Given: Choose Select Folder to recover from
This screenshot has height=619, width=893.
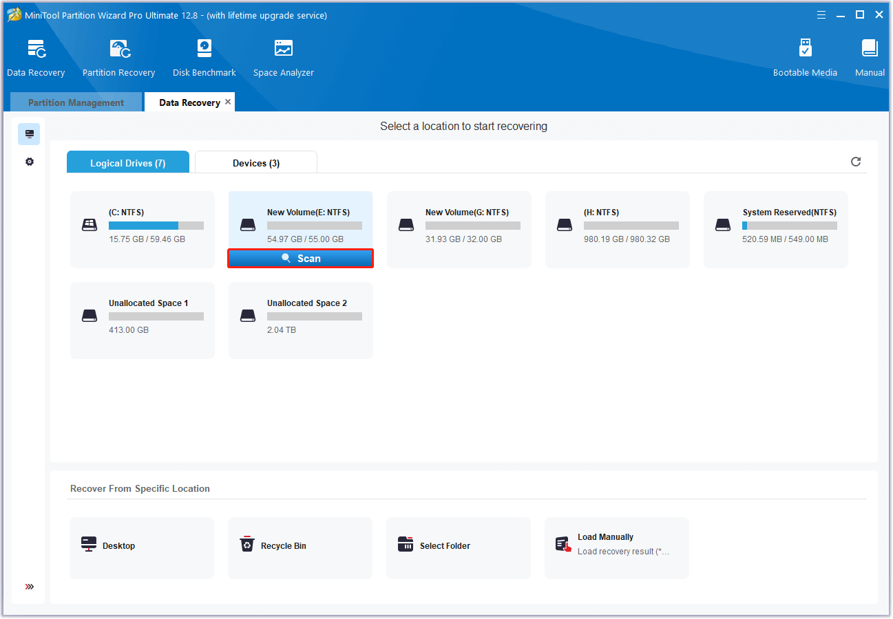Looking at the screenshot, I should click(459, 548).
